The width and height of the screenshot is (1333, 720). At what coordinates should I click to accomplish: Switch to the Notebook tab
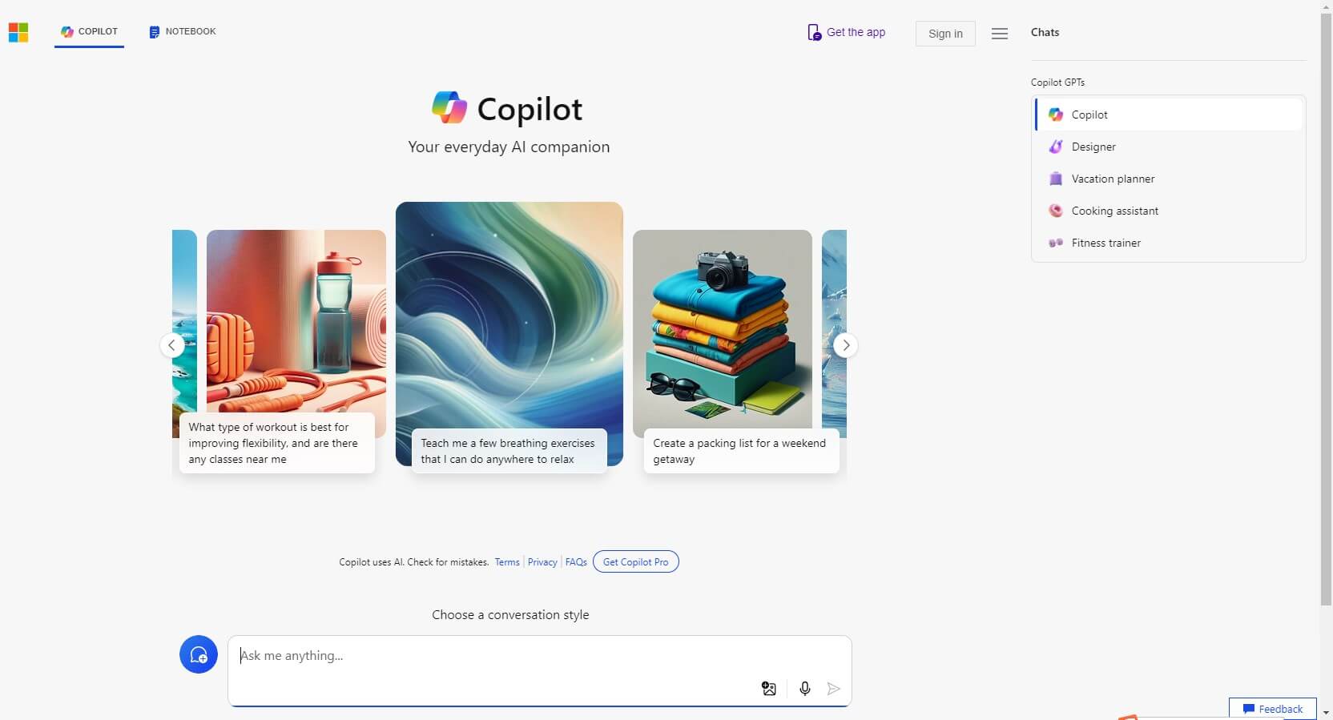click(x=183, y=32)
